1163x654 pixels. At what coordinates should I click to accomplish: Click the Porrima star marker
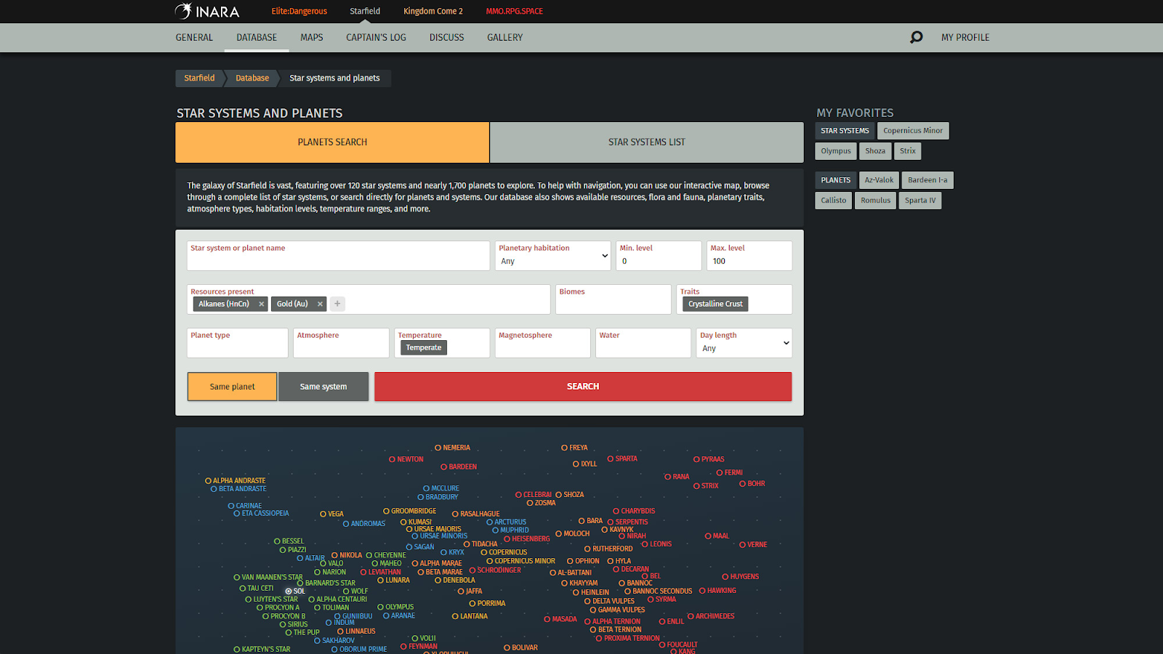click(472, 604)
